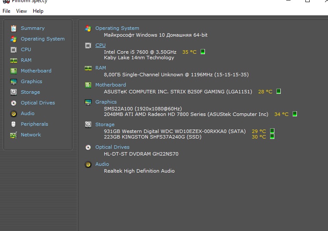Image resolution: width=328 pixels, height=231 pixels.
Task: Click the CPU chip icon in sidebar
Action: click(14, 49)
